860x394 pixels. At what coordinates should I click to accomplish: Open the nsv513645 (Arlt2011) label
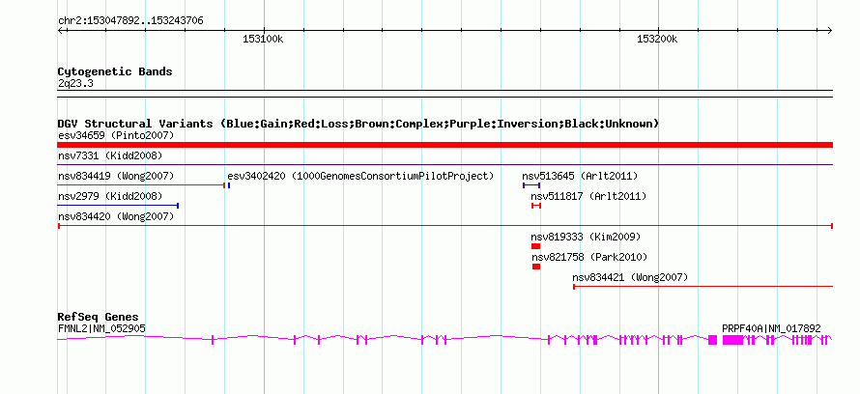point(580,176)
